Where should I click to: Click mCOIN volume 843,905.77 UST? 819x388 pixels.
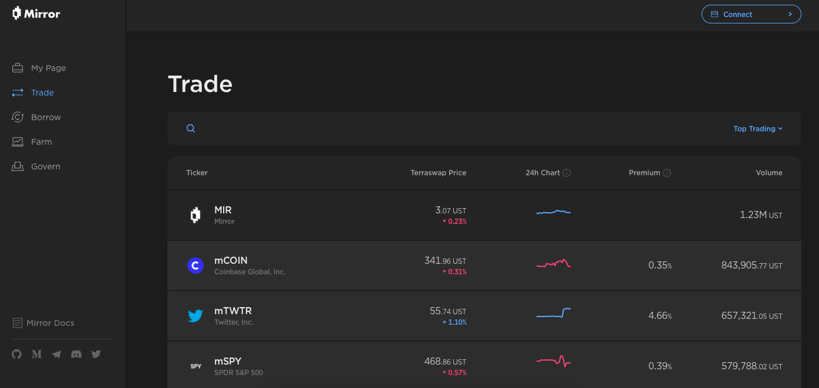[752, 266]
